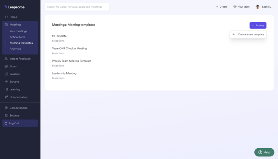278x159 pixels.
Task: Click the Home house icon
Action: coord(6,17)
